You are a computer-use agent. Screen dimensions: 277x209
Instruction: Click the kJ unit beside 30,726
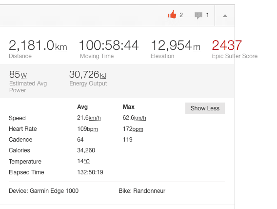click(103, 76)
